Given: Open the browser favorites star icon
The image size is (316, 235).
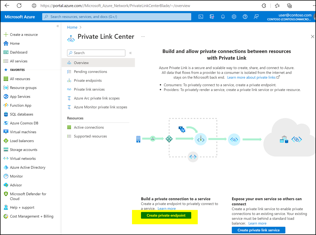Looking at the screenshot, I should coord(277,6).
